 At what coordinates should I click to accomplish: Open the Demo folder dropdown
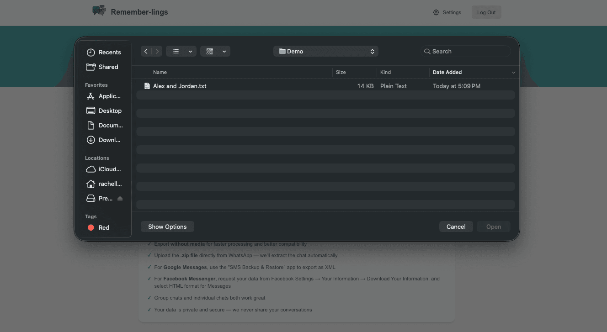pyautogui.click(x=325, y=51)
